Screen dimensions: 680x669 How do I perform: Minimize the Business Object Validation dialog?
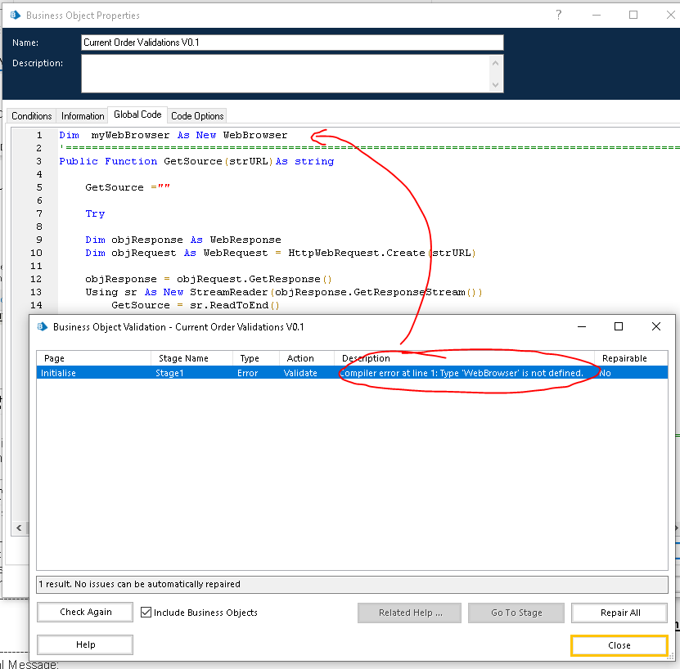click(x=582, y=326)
